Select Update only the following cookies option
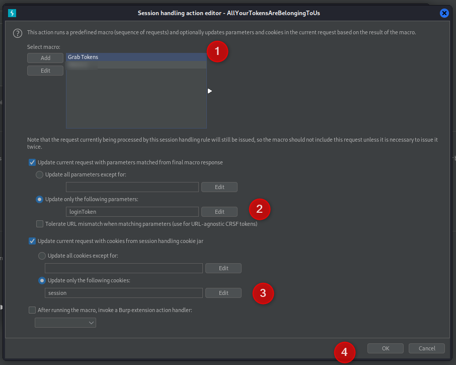Screen dimensions: 456x365 (42, 280)
